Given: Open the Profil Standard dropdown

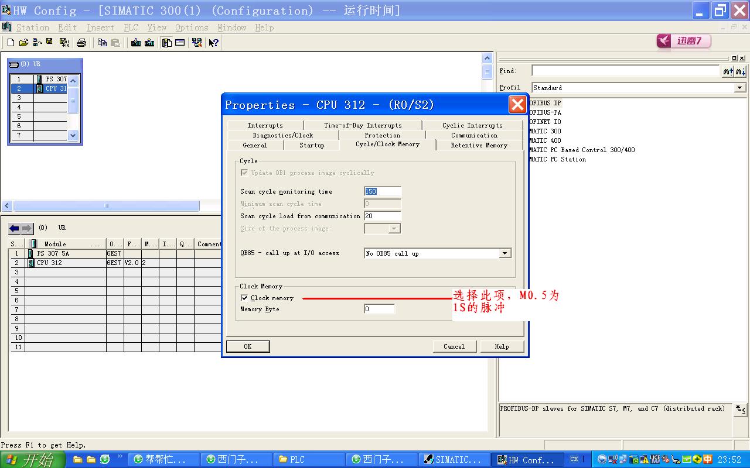Looking at the screenshot, I should coord(740,88).
